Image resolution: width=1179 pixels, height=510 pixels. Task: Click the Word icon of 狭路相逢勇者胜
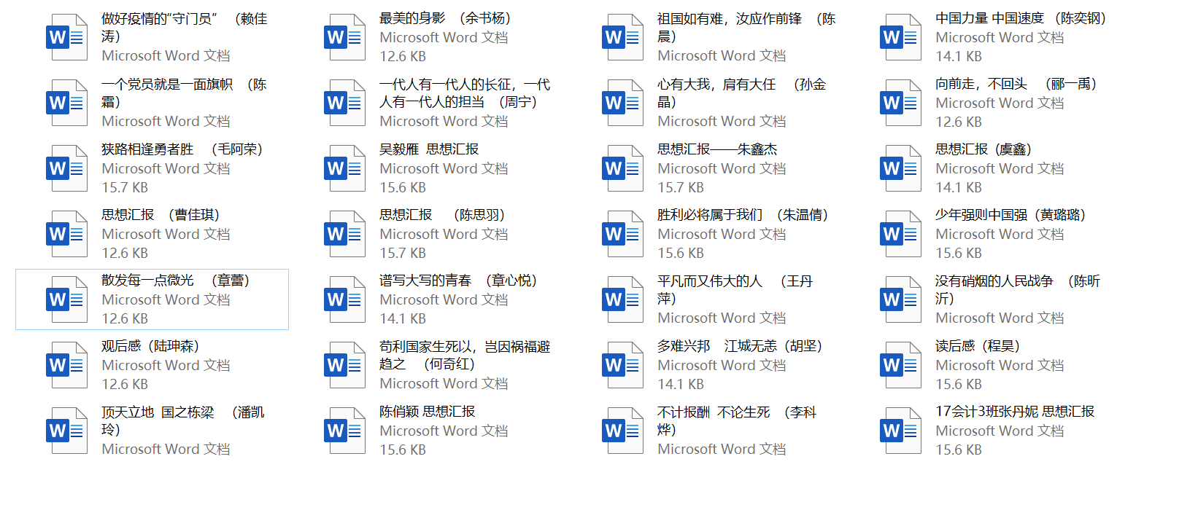[x=66, y=168]
